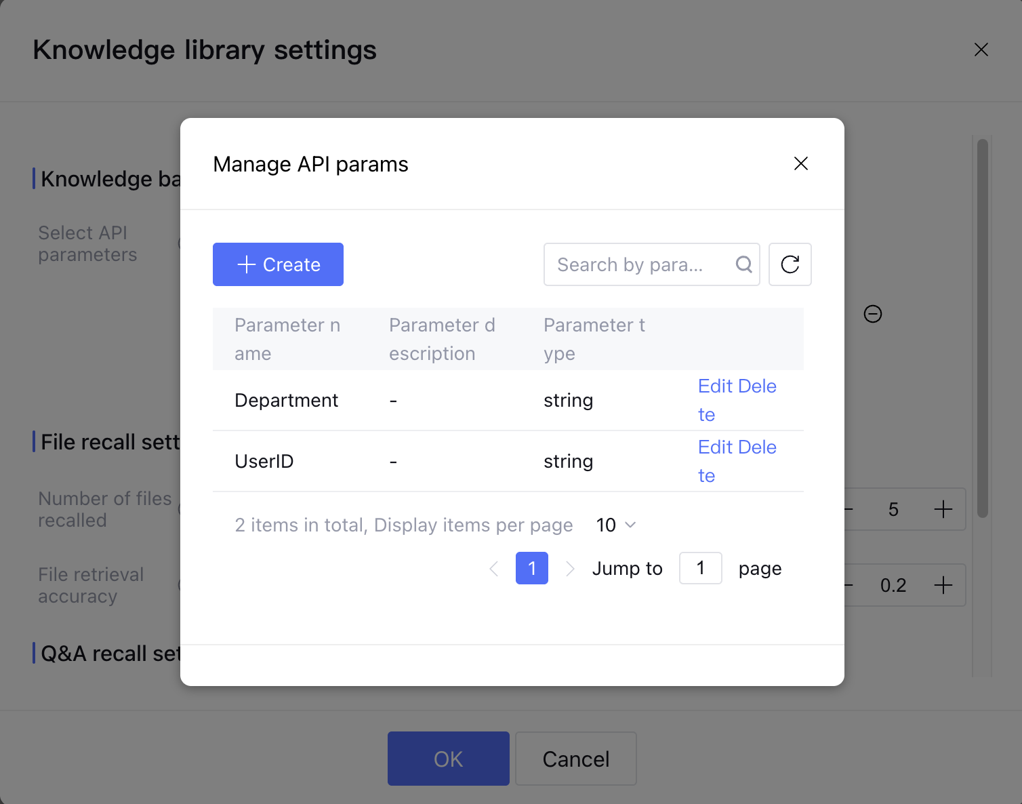Image resolution: width=1022 pixels, height=804 pixels.
Task: Click the settings panel vertical scrollbar
Action: [982, 328]
